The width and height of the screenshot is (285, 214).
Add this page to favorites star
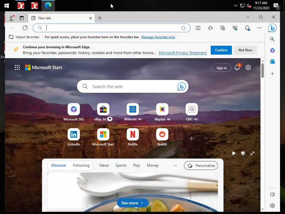[x=183, y=28]
